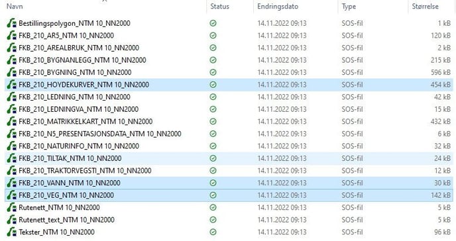Click the file icon for FKB_210_VANN_NTM 10_NN2000
The image size is (456, 241).
coord(12,183)
